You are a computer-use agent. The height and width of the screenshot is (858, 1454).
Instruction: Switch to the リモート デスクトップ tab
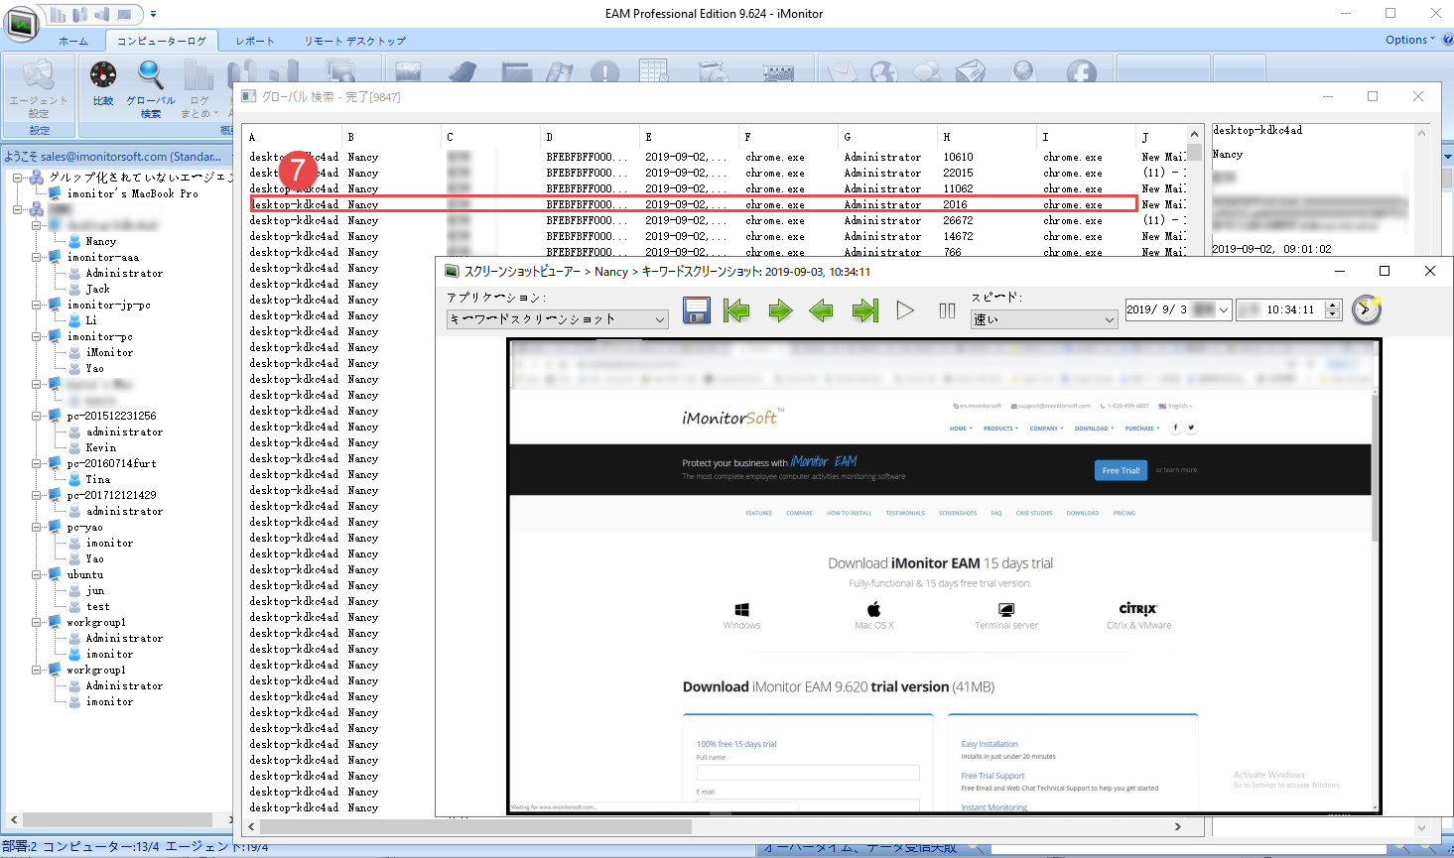(x=355, y=41)
